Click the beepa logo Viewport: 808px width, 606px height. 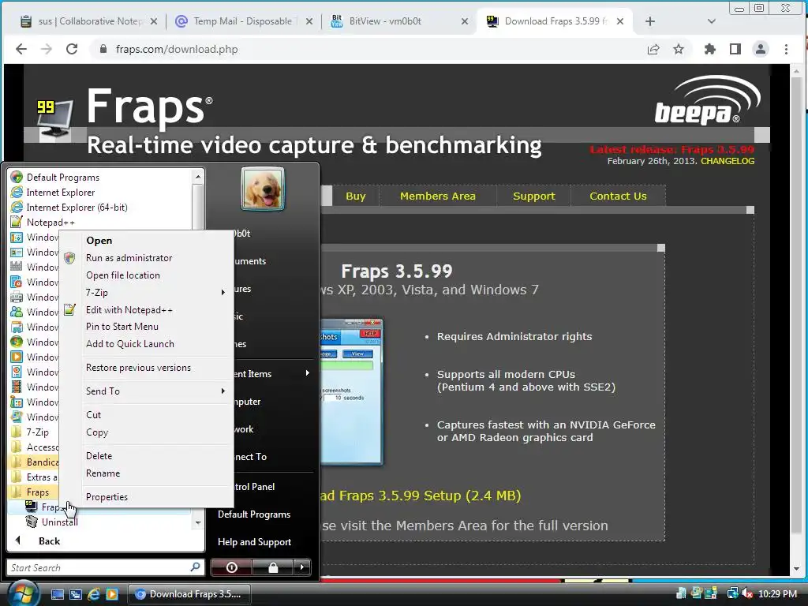click(706, 100)
